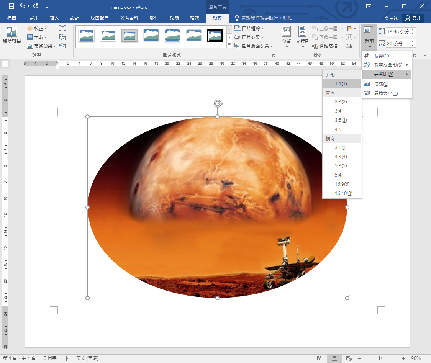Screen dimensions: 431x363
Task: Click the Save icon in quick access toolbar
Action: click(11, 7)
